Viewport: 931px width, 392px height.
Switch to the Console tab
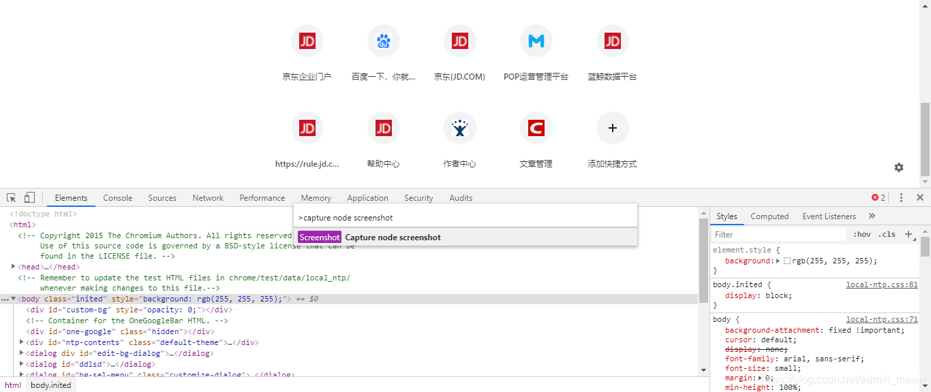[118, 198]
